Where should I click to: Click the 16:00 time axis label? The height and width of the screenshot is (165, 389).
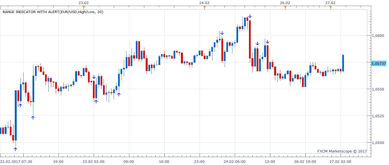tap(164, 162)
